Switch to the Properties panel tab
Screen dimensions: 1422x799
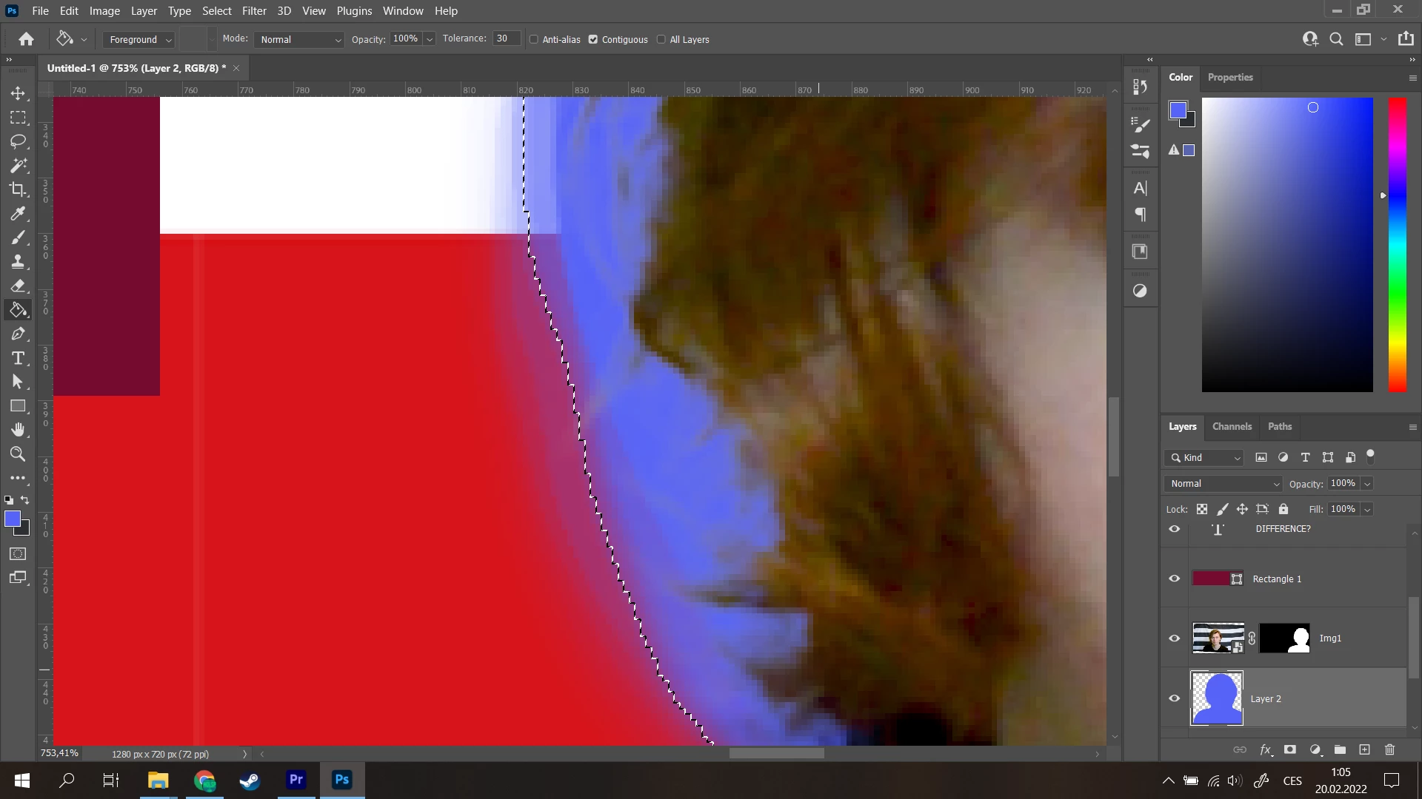coord(1229,77)
